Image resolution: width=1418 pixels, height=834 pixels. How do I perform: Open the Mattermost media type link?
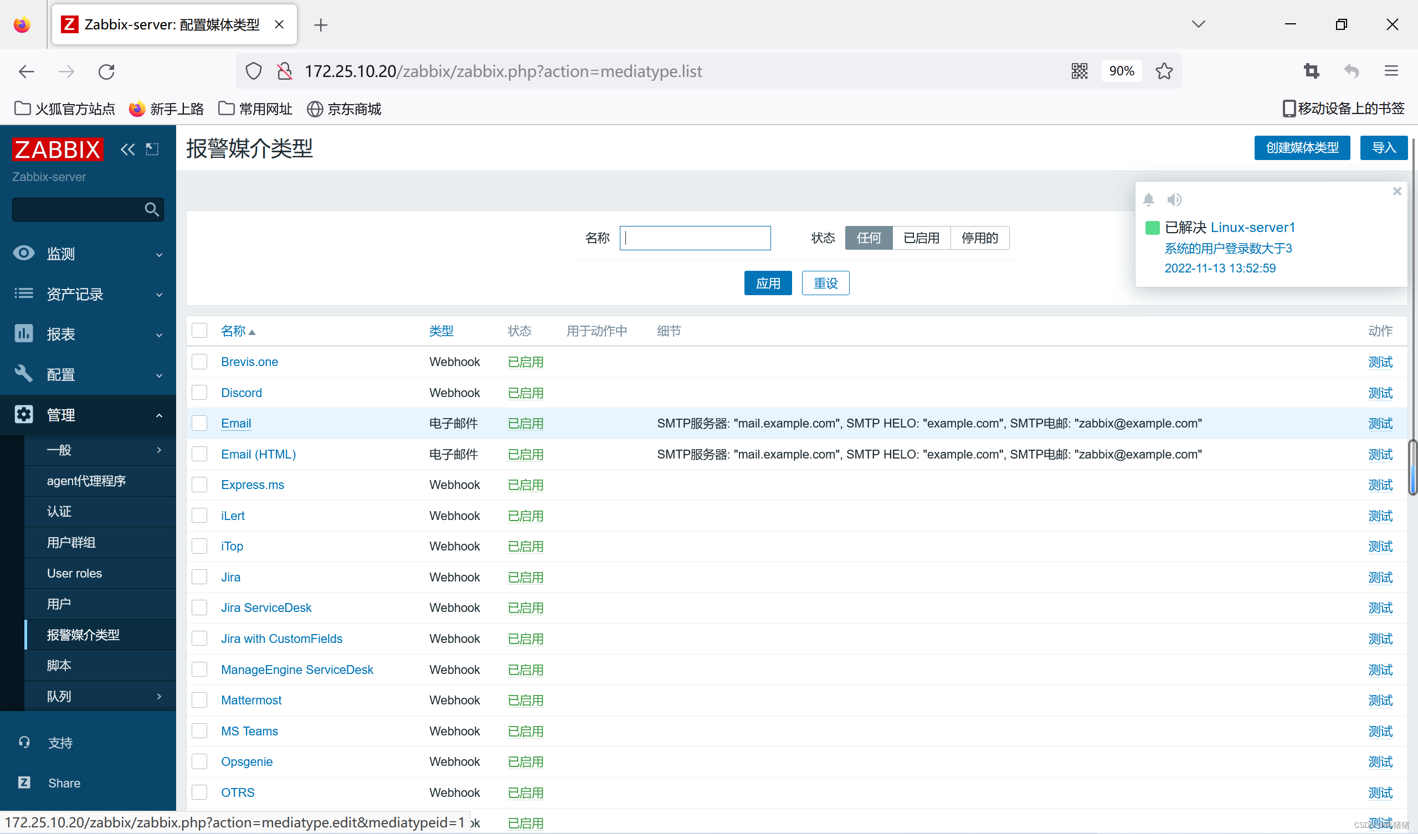click(x=251, y=700)
